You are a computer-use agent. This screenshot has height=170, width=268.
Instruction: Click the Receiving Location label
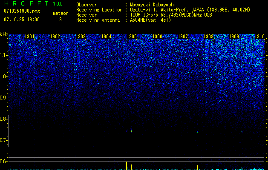[99, 10]
